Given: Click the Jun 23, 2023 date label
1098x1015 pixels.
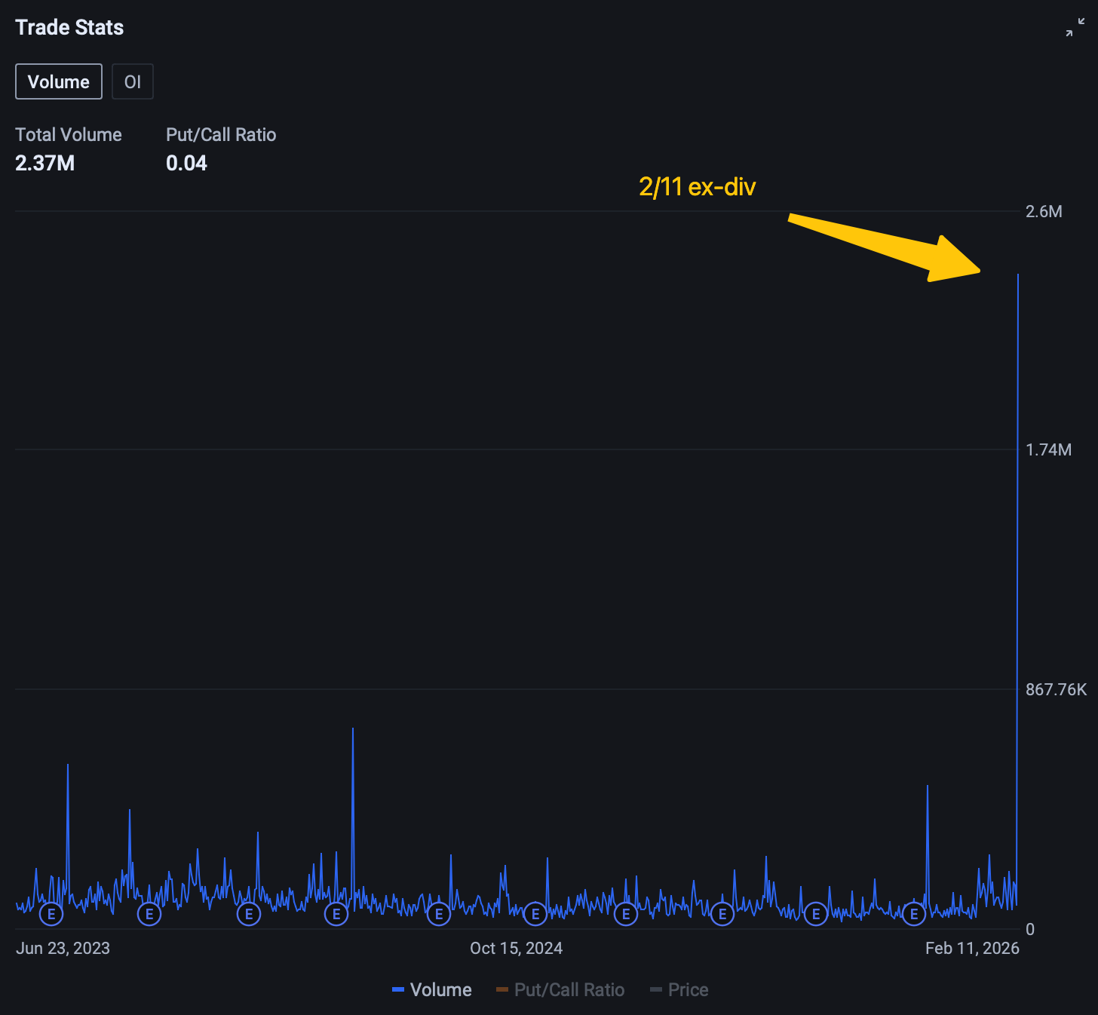Looking at the screenshot, I should click(x=63, y=948).
